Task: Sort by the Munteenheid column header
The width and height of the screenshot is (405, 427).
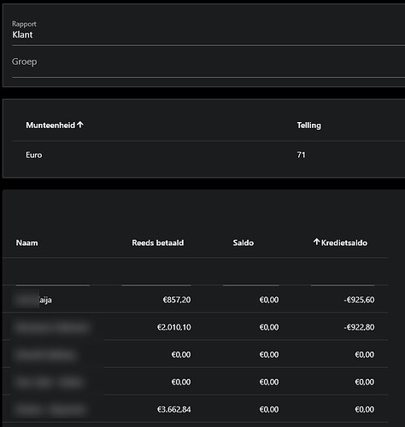Action: [x=50, y=126]
